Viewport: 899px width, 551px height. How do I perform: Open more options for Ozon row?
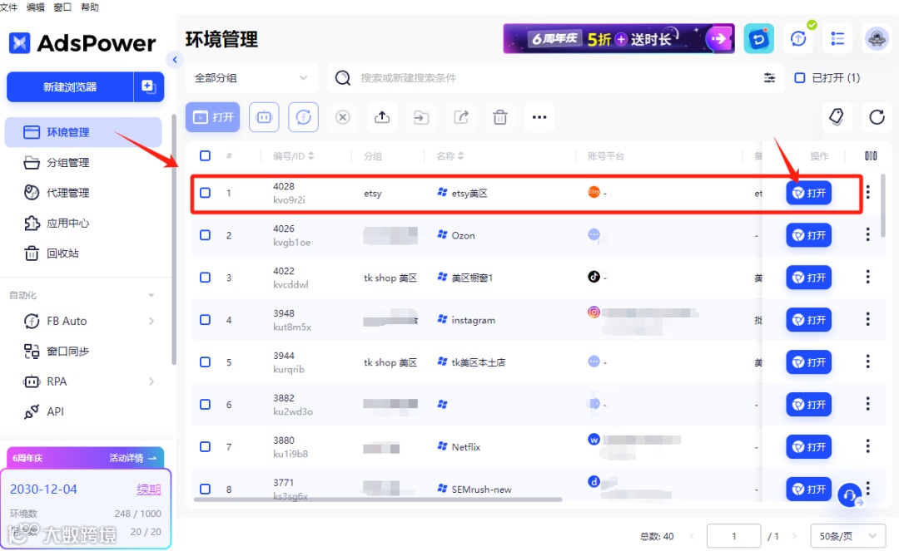tap(867, 234)
